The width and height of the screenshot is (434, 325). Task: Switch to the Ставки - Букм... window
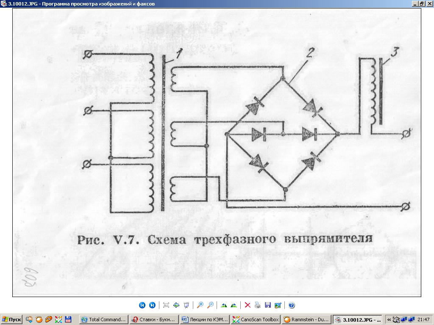point(154,319)
